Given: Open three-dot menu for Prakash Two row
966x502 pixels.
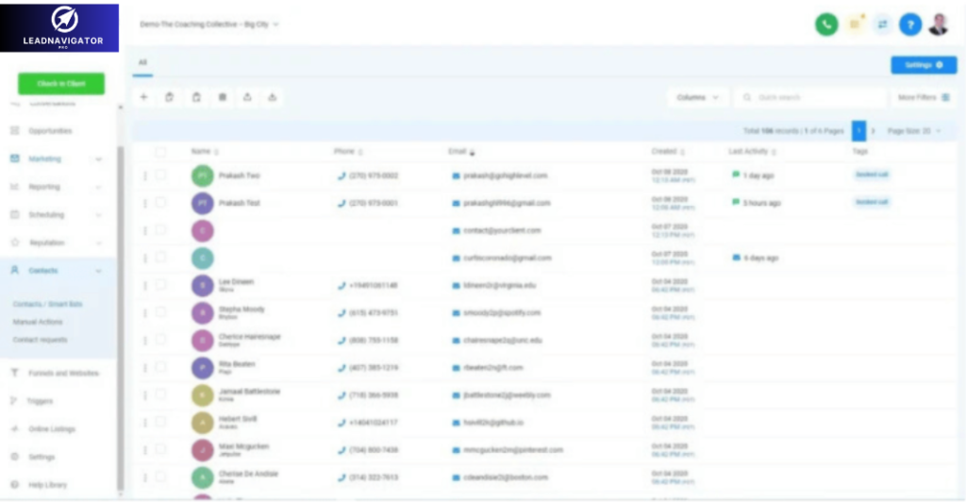Looking at the screenshot, I should 145,176.
